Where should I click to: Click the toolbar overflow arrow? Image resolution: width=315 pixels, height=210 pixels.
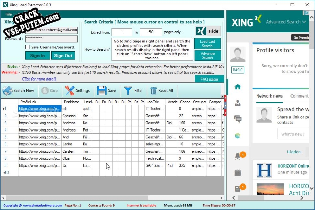222,96
